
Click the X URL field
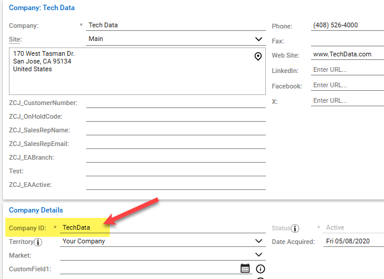pyautogui.click(x=347, y=101)
